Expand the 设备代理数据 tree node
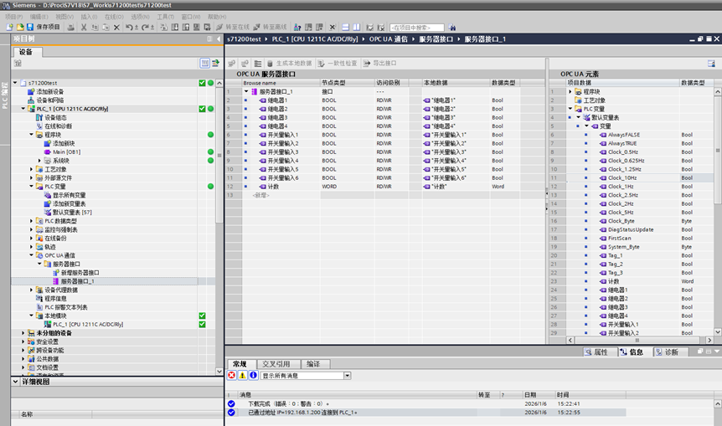 32,290
